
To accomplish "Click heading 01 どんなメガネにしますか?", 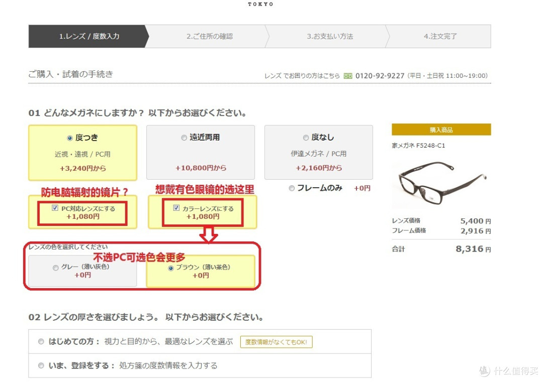I will 86,113.
